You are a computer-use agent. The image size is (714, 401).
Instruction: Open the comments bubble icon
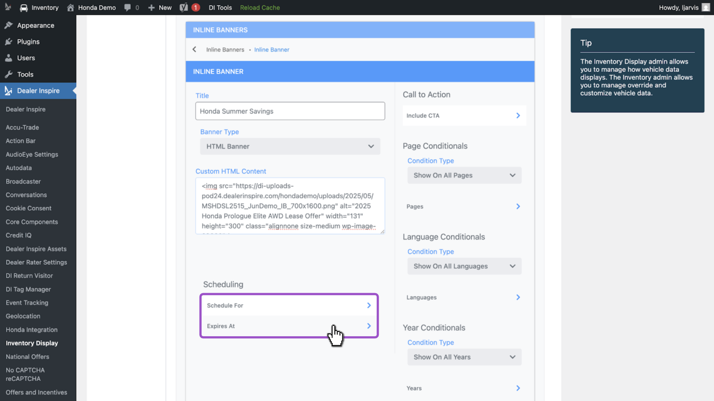point(127,8)
